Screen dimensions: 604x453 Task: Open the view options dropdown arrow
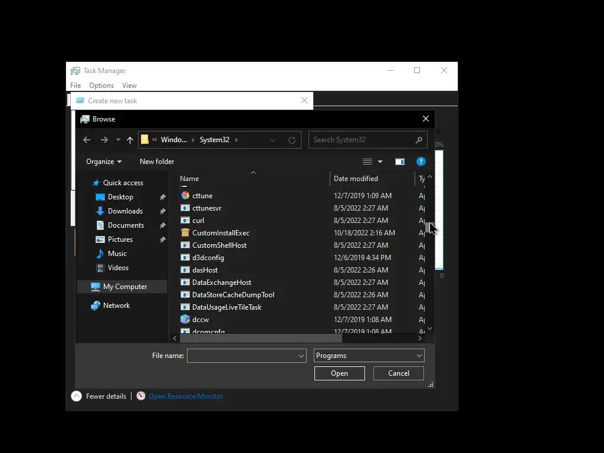point(380,162)
